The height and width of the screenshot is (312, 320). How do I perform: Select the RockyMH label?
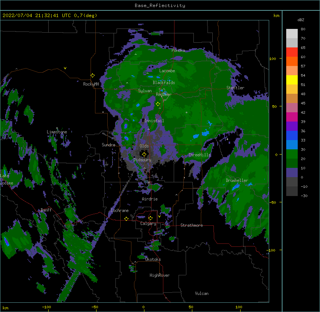(x=91, y=84)
